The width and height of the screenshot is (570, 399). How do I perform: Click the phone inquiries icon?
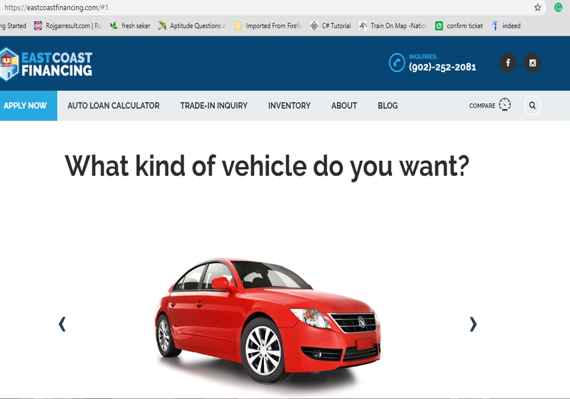(x=397, y=63)
